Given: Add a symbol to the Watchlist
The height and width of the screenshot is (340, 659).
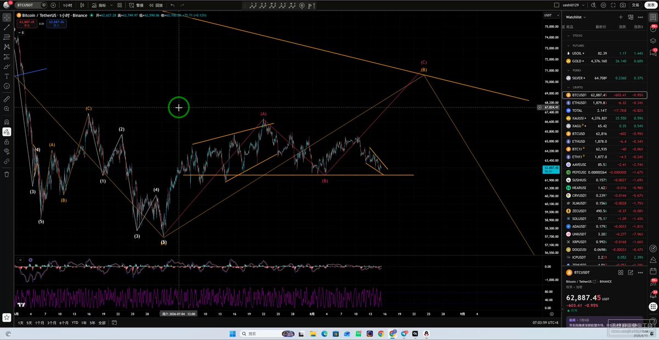Looking at the screenshot, I should tap(621, 17).
